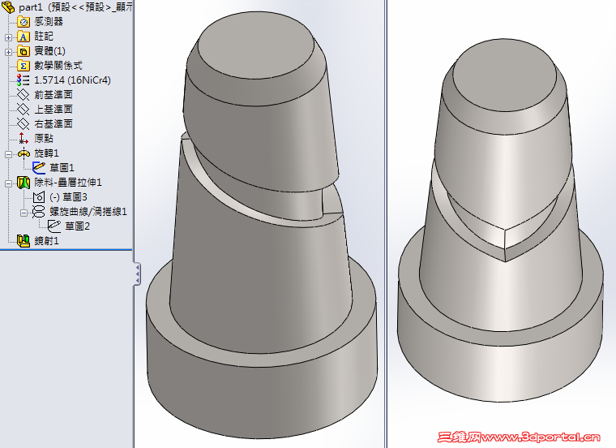The width and height of the screenshot is (616, 448).
Task: Collapse the 螺旋曲線/渦捲線1 node
Action: click(x=24, y=213)
